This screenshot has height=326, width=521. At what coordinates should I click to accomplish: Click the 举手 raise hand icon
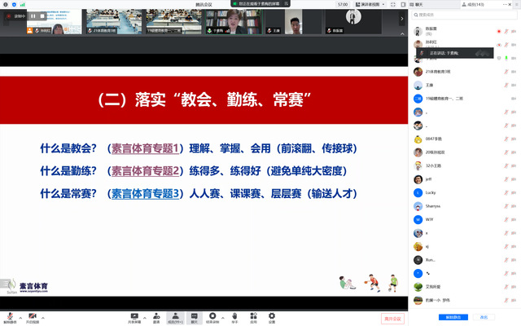coord(234,315)
